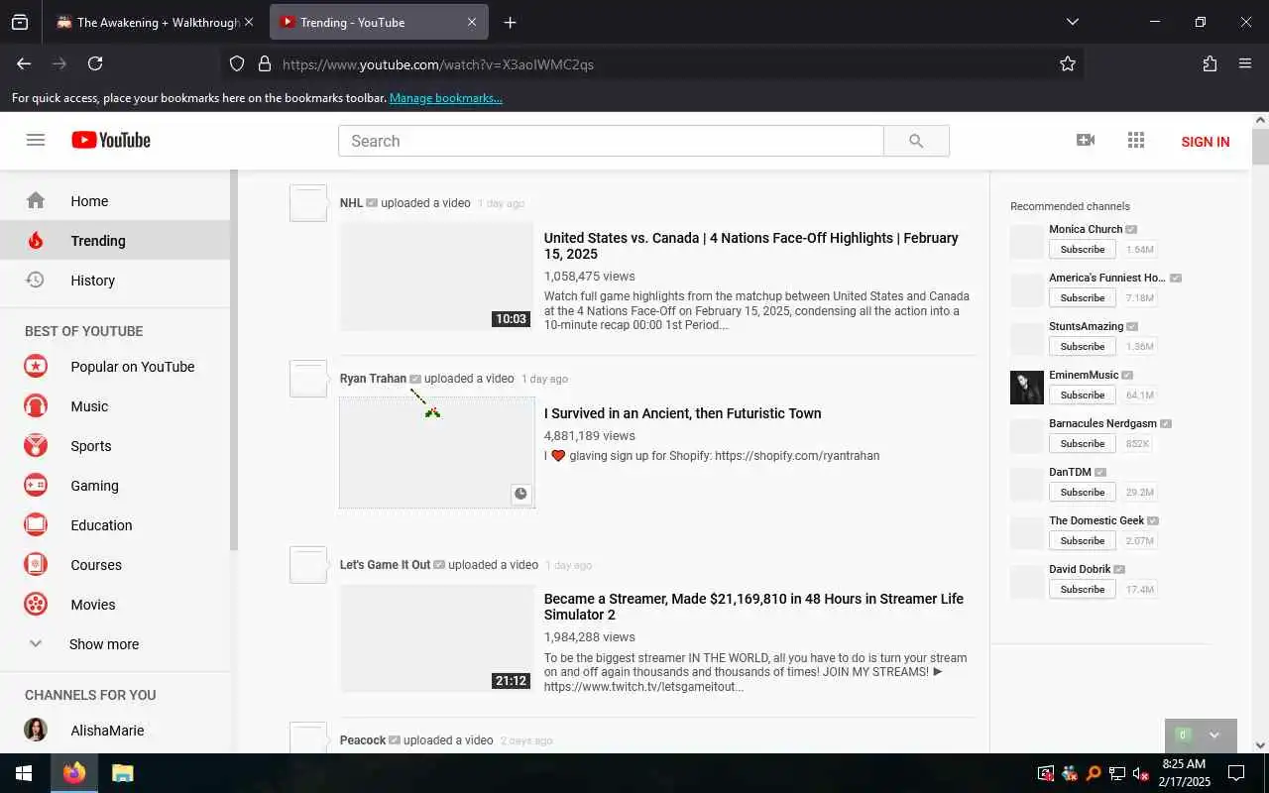Screen dimensions: 1269x793
Task: Open the YouTube hamburger guide menu
Action: pos(36,140)
